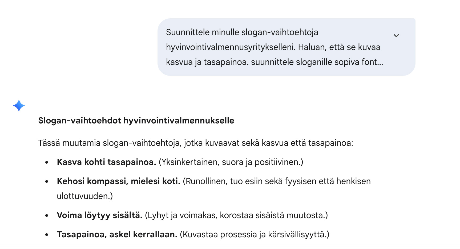460x249 pixels.
Task: Click the intro sentence starting "Tässä muutamia"
Action: tap(196, 143)
